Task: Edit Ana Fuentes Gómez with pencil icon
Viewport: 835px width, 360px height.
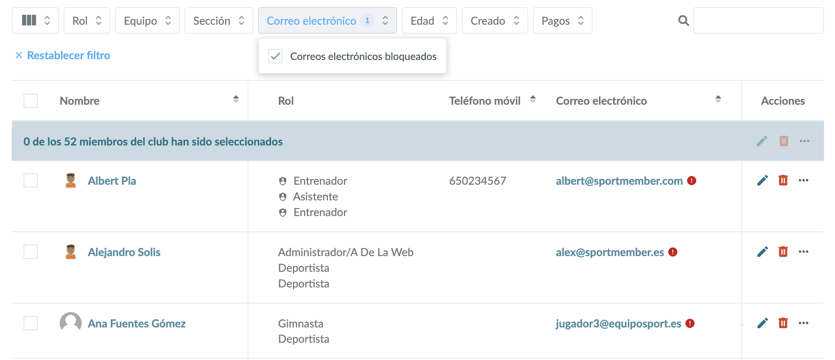Action: click(x=762, y=323)
